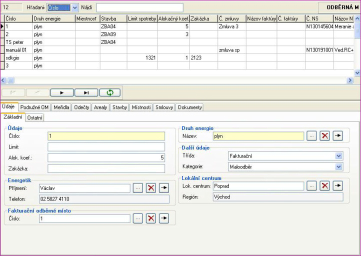Remove Energetik using red X button
361x256 pixels.
150,188
